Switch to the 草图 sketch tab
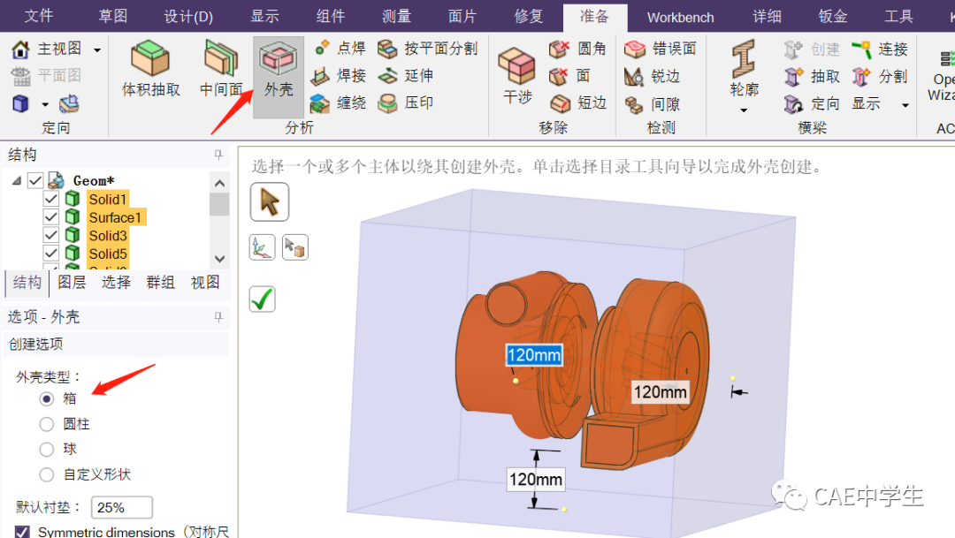This screenshot has width=955, height=538. pos(113,16)
